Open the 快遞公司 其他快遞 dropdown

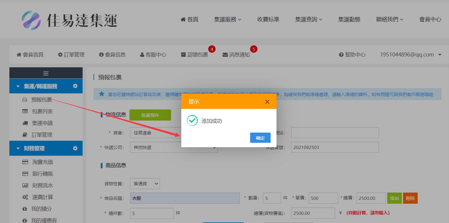(x=174, y=147)
